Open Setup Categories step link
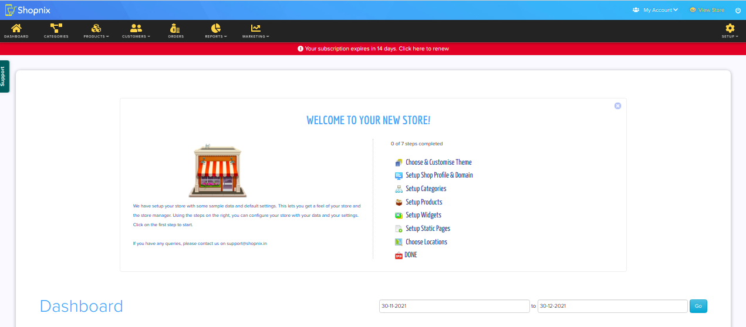Image resolution: width=746 pixels, height=327 pixels. pyautogui.click(x=426, y=189)
